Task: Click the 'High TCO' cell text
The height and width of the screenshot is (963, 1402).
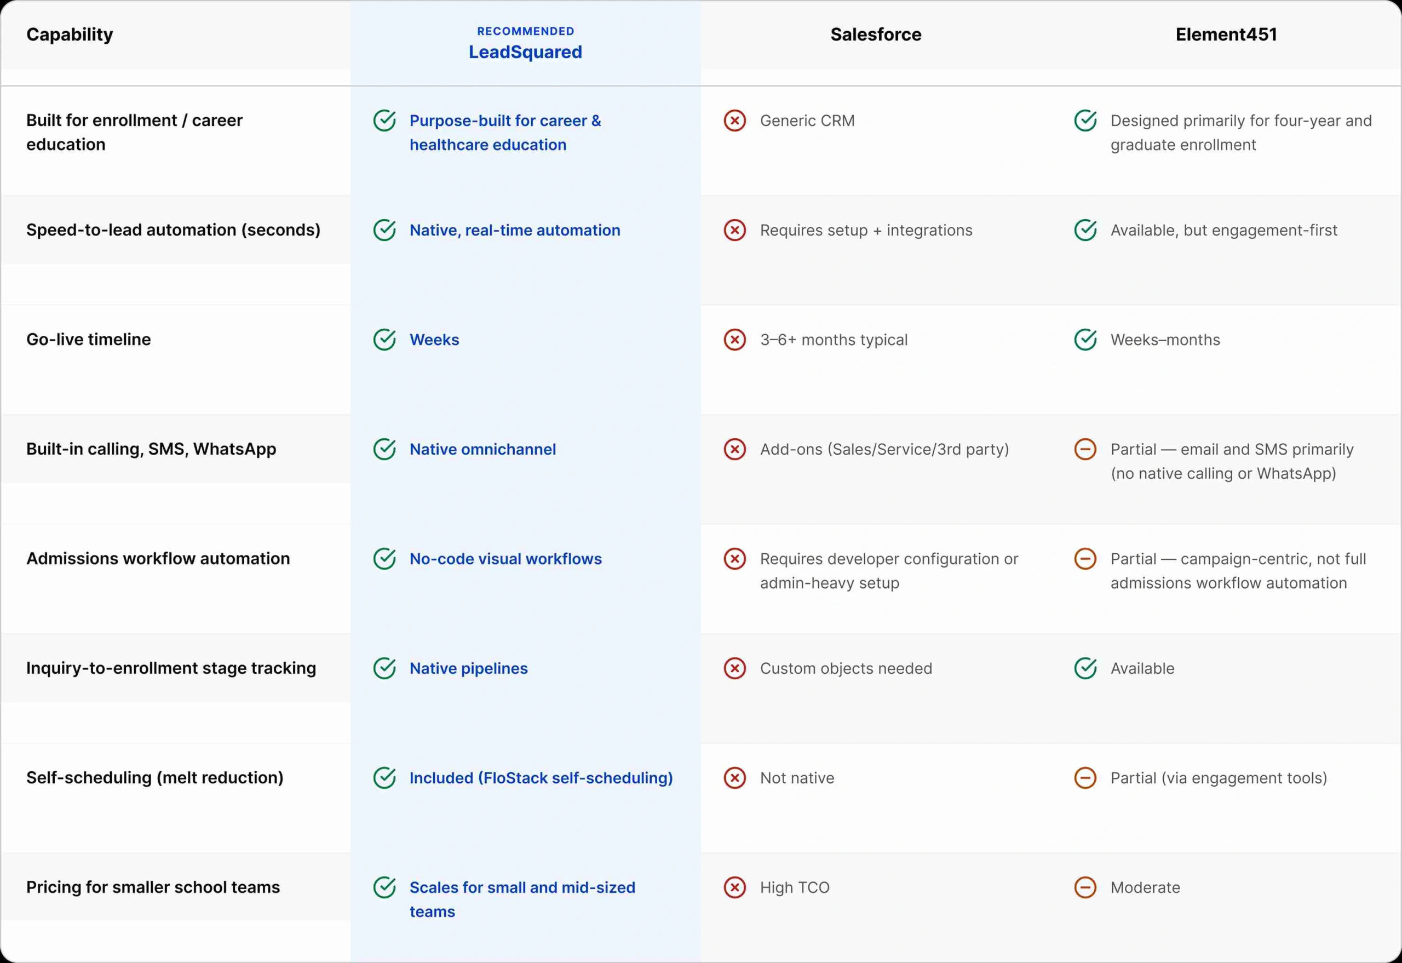Action: pos(795,887)
